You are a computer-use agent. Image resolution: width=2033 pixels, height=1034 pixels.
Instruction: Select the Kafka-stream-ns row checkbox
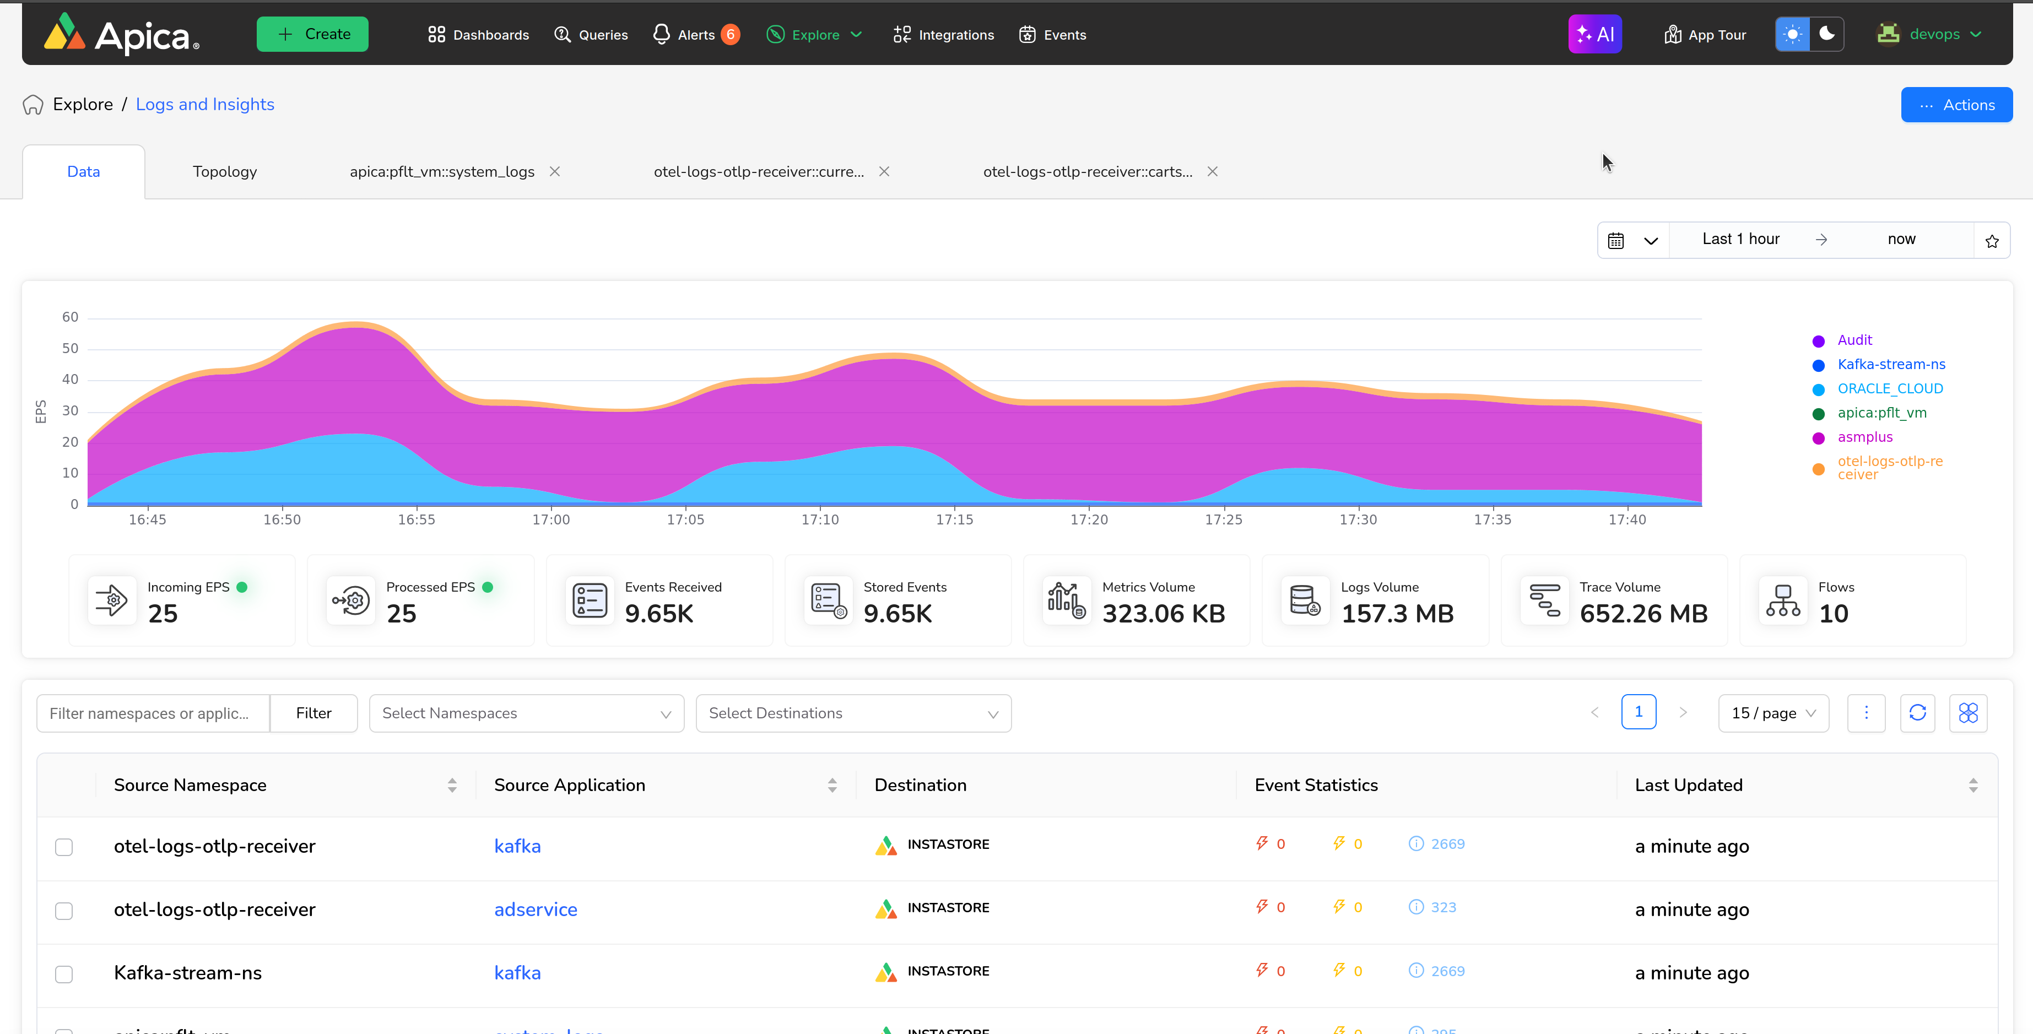click(64, 974)
